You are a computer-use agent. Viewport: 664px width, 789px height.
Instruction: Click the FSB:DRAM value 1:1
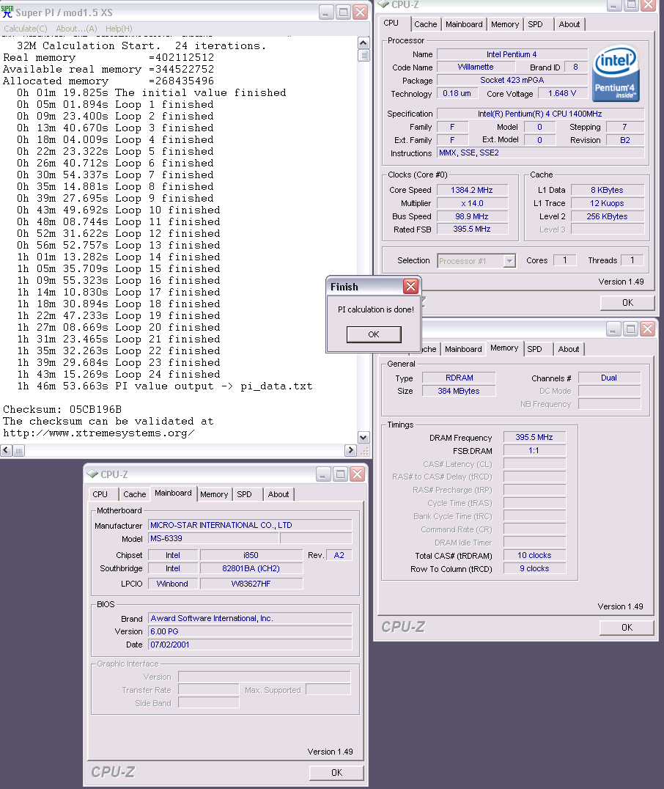(x=534, y=450)
